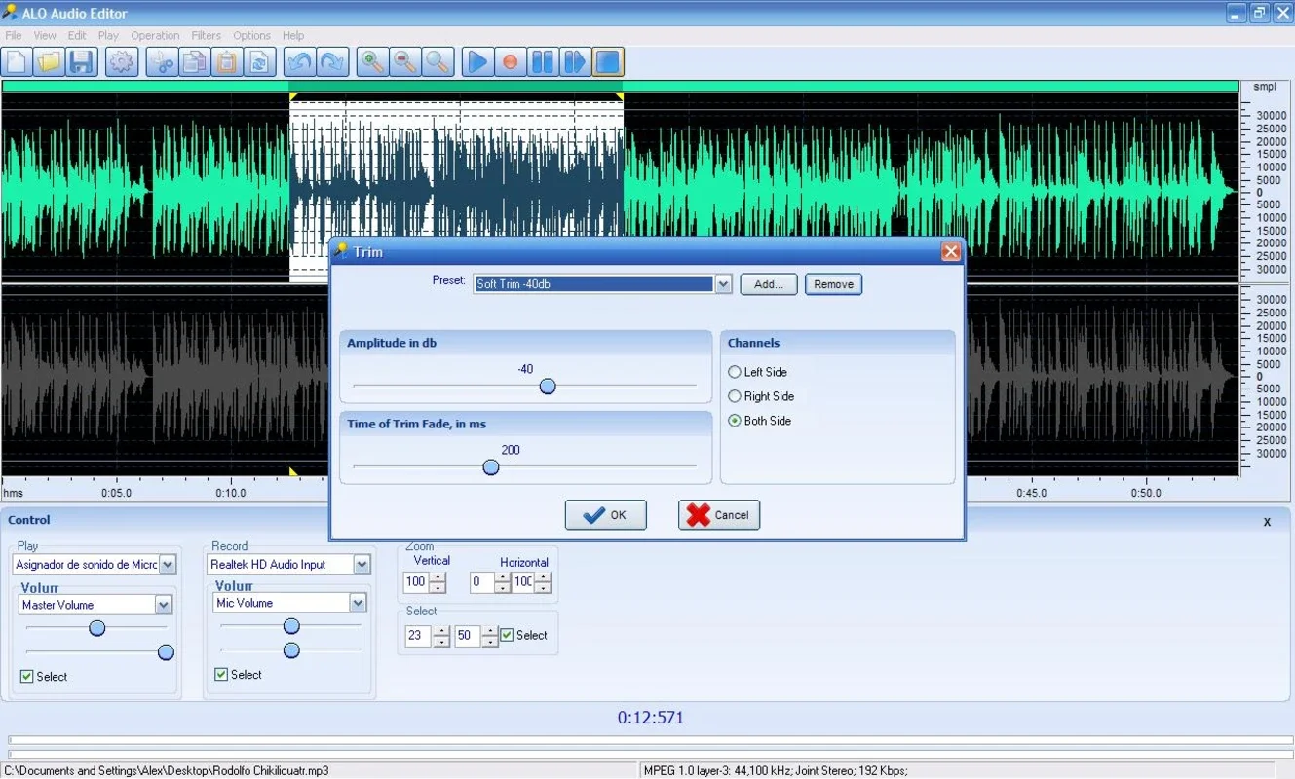Click the Time of Trim Fade slider handle
This screenshot has height=779, width=1295.
[x=491, y=467]
